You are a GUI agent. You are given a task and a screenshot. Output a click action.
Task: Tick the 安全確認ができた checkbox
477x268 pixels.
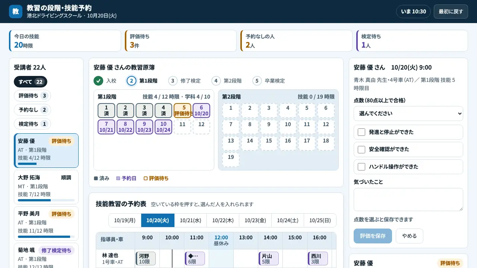click(361, 149)
